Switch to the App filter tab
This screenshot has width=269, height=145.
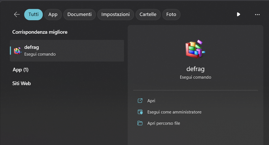[x=53, y=14]
